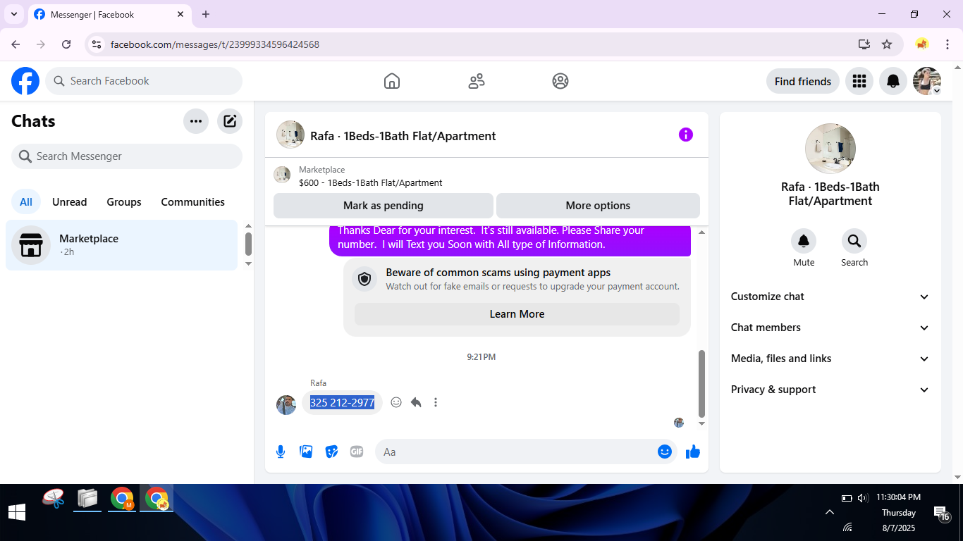
Task: Switch to the Messenger | Facebook browser tab
Action: (x=109, y=14)
